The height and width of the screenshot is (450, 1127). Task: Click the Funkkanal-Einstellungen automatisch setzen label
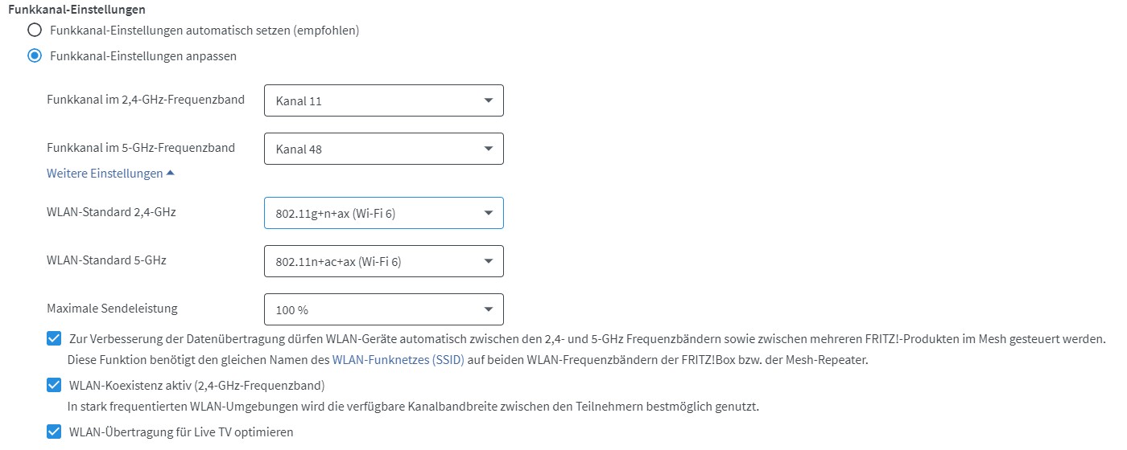click(204, 31)
